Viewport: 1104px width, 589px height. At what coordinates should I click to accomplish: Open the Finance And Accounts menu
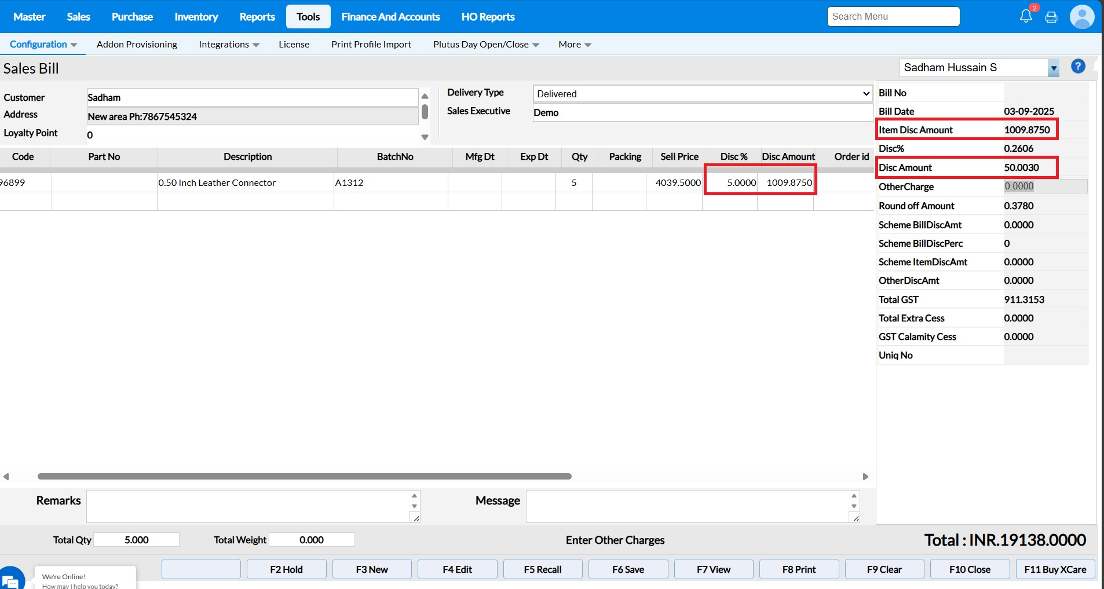390,17
